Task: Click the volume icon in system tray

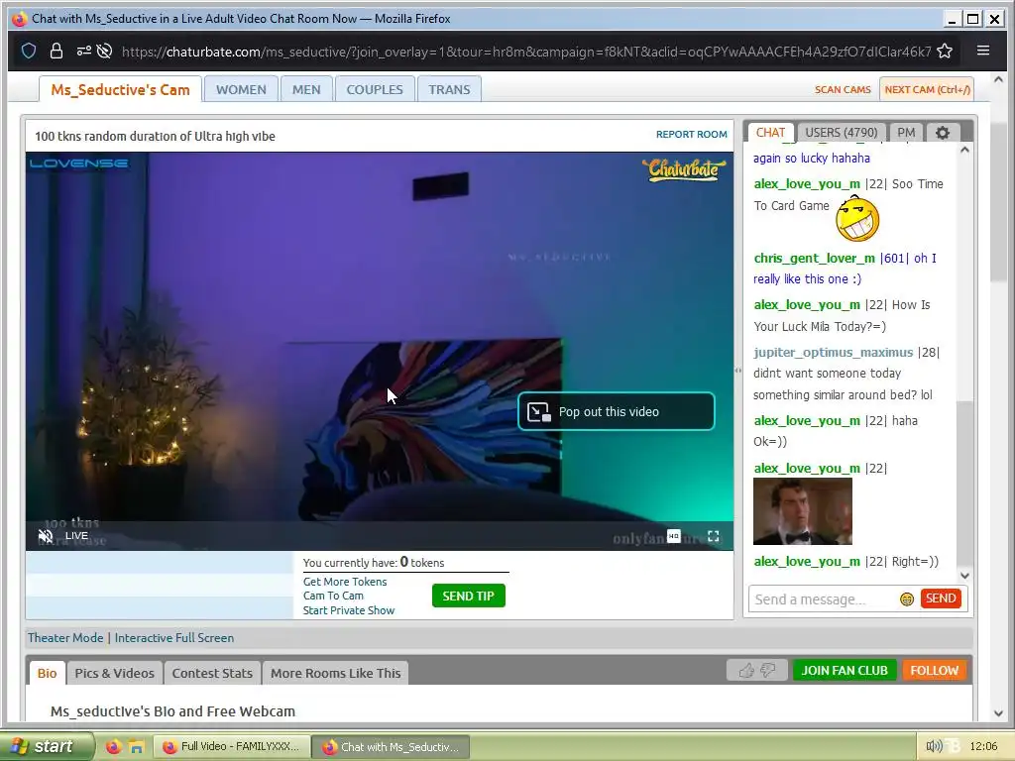Action: [x=934, y=746]
